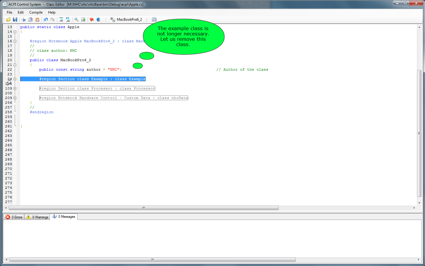
Task: Open the Compile menu
Action: coord(36,12)
